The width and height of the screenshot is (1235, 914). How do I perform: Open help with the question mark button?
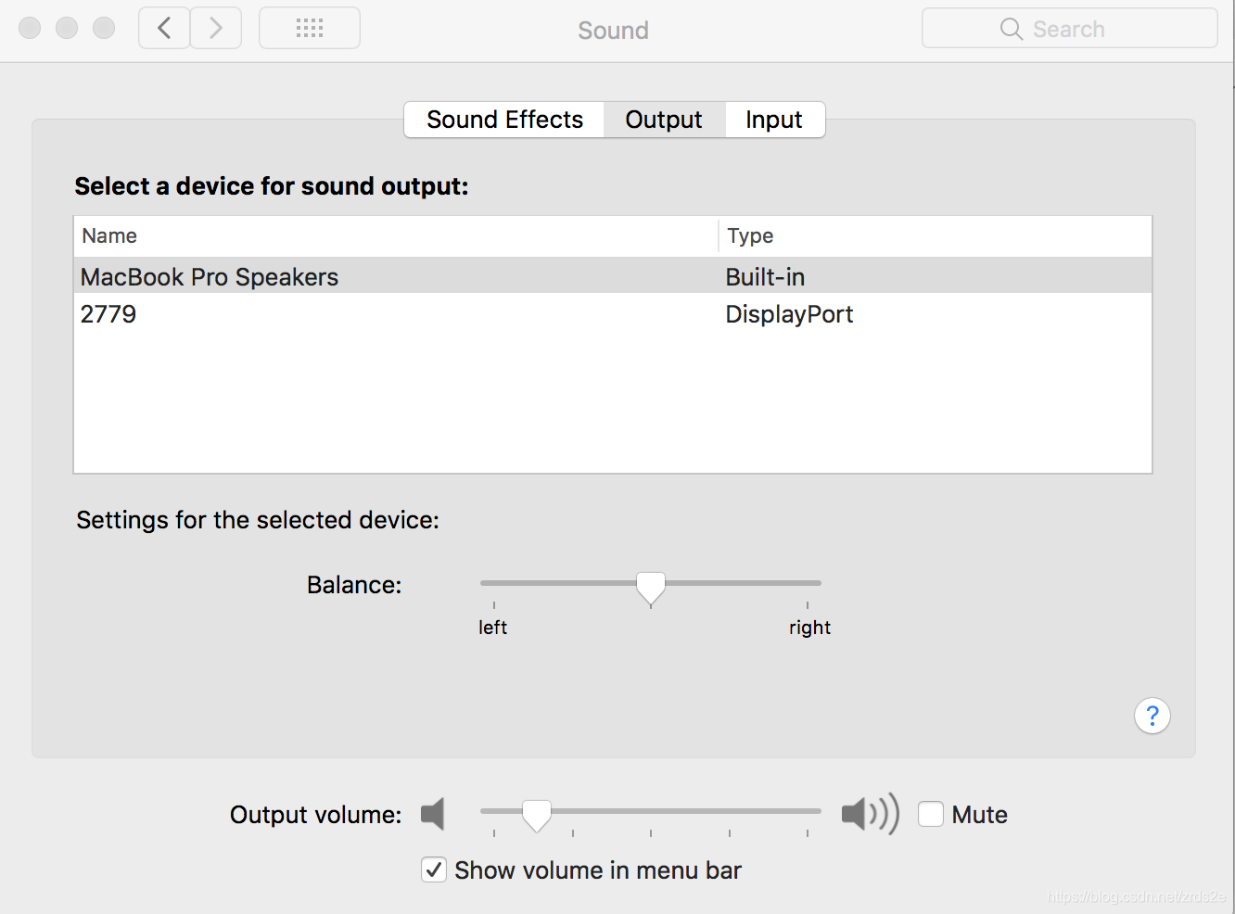(x=1152, y=716)
